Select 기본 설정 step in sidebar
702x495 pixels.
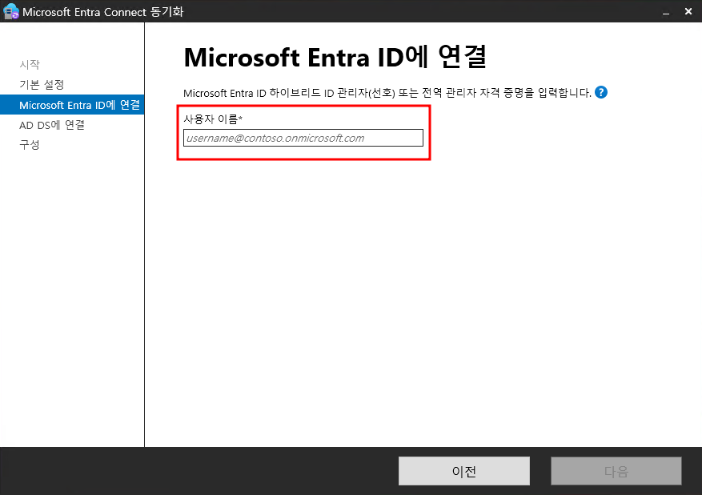(42, 85)
